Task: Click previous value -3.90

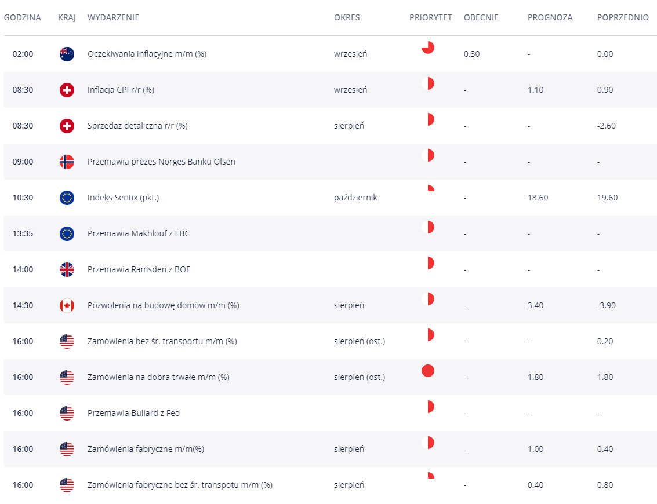Action: pos(607,305)
